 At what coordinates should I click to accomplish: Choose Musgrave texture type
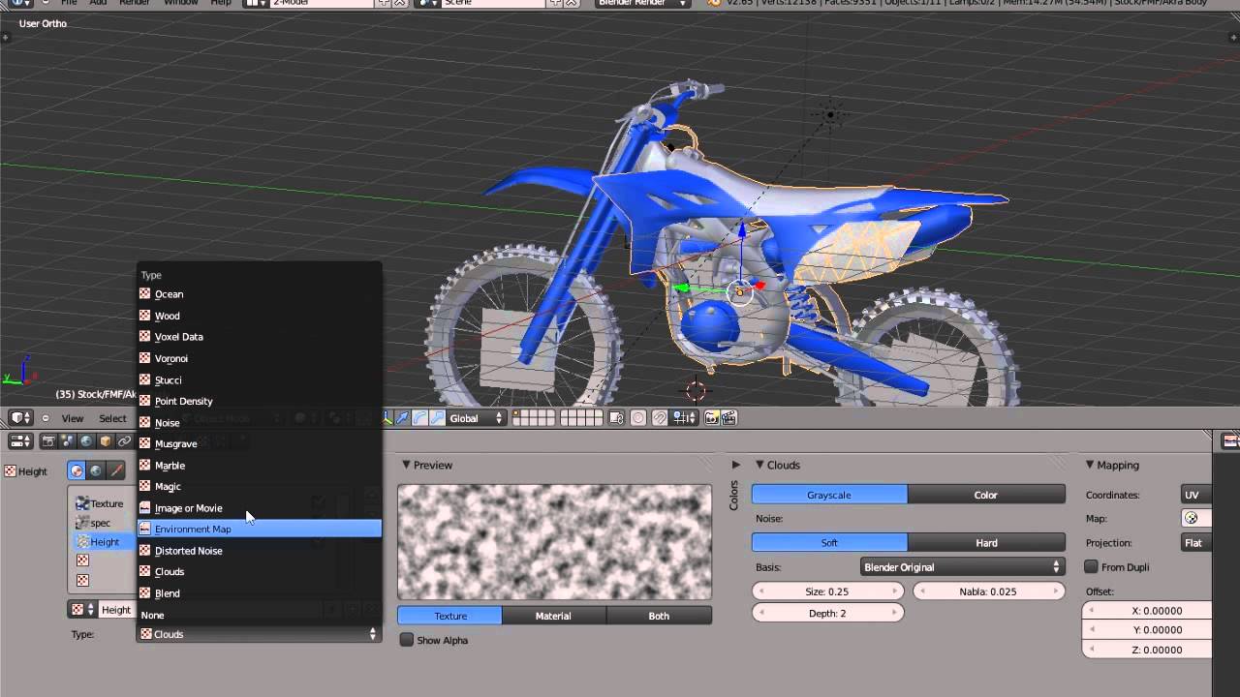(x=259, y=443)
